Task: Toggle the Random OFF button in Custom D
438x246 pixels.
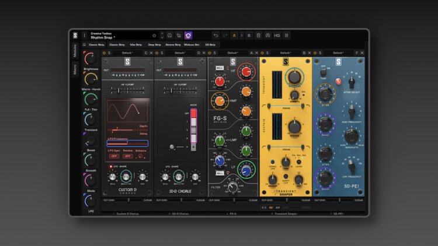Action: 127,156
